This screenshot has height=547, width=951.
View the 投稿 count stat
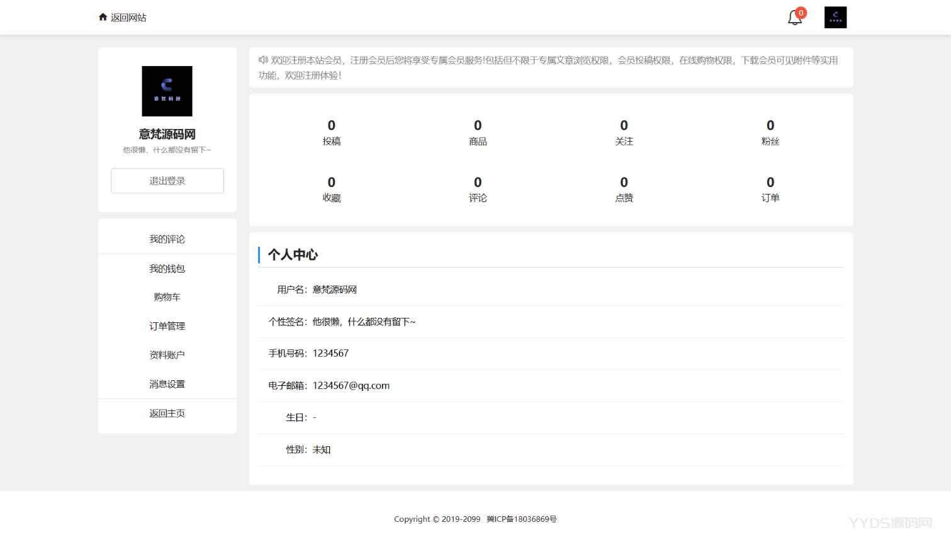tap(332, 133)
